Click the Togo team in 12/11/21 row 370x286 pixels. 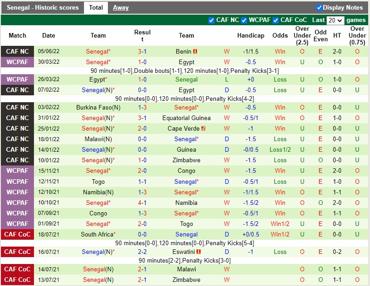tap(98, 181)
